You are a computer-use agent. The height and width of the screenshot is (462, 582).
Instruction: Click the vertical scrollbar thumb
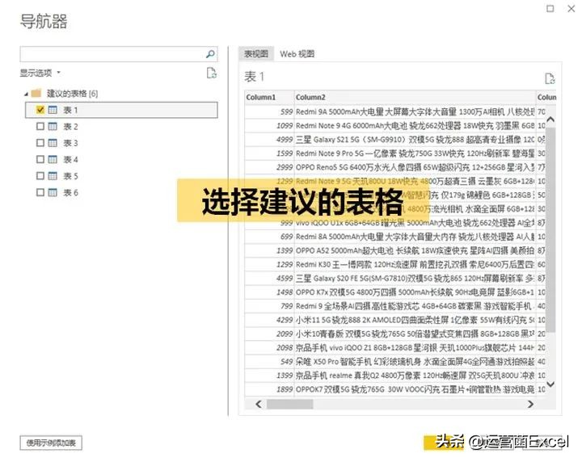coord(550,230)
